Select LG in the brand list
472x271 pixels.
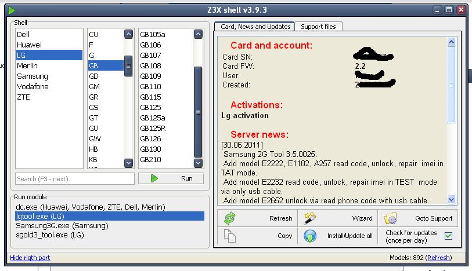(x=49, y=55)
